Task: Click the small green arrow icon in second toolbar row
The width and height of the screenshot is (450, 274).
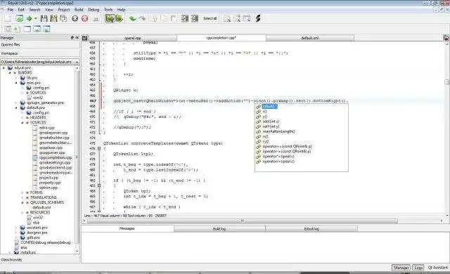Action: 16,29
